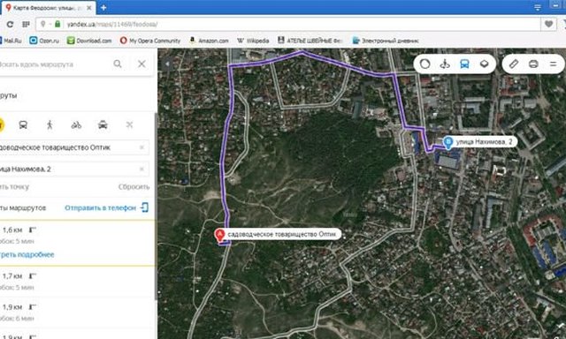Select the 1,7 км route option
The width and height of the screenshot is (566, 339).
coord(78,282)
